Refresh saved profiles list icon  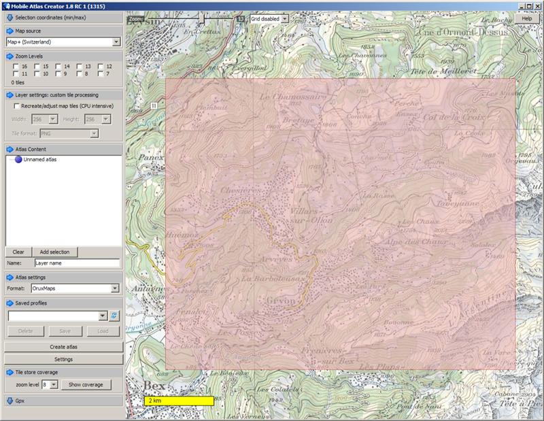114,316
